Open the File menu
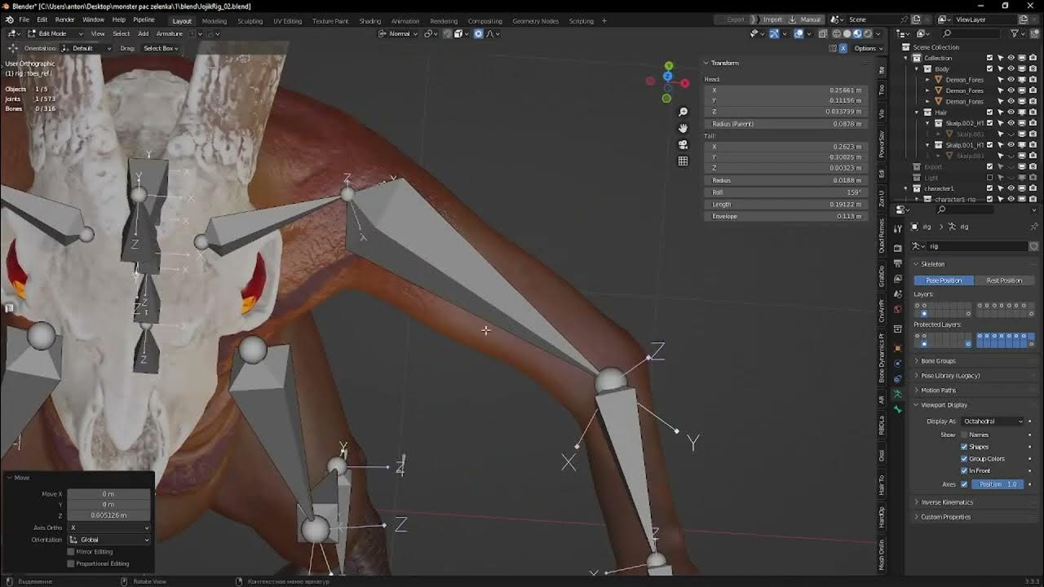 coord(24,20)
